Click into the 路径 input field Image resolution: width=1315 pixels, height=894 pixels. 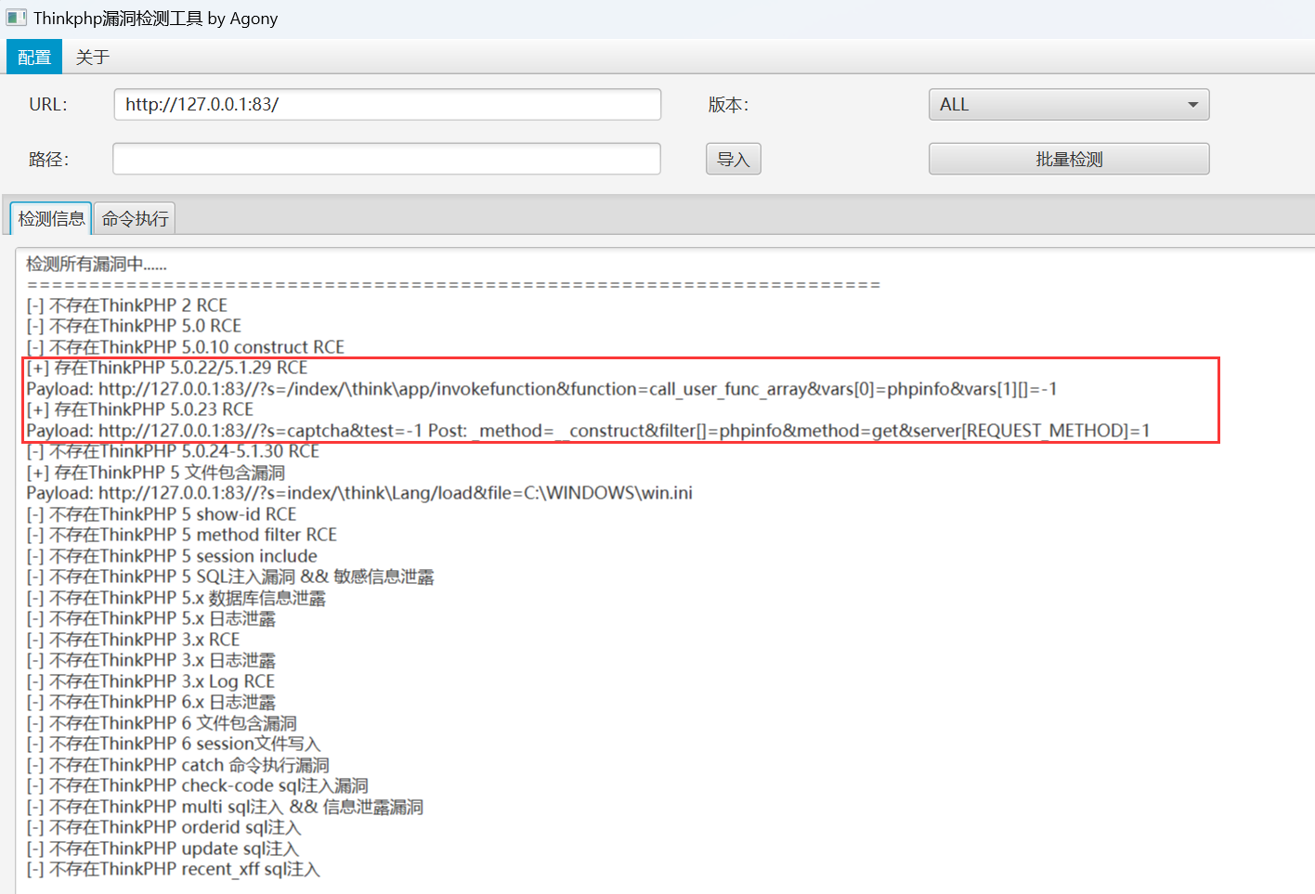tap(386, 159)
